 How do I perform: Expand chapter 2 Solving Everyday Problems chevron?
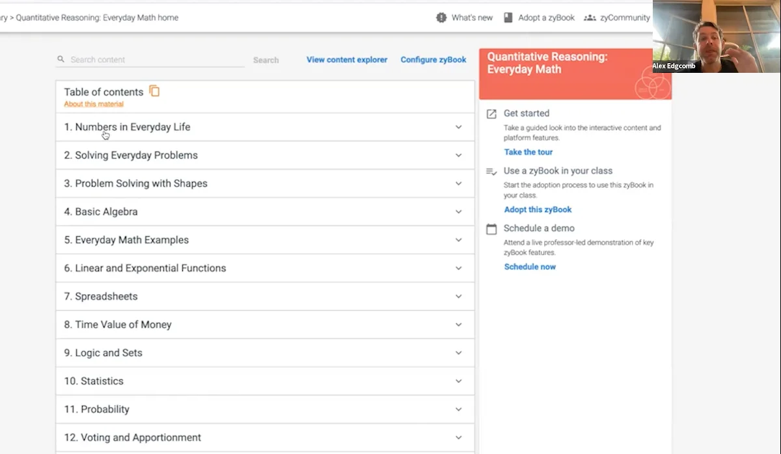coord(458,155)
